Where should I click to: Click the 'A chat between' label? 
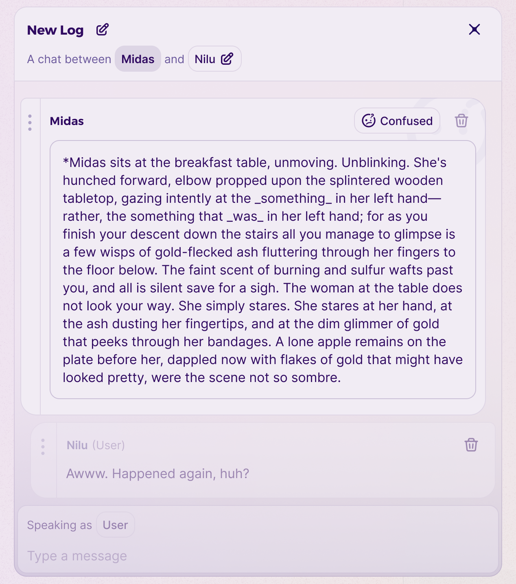(x=69, y=59)
